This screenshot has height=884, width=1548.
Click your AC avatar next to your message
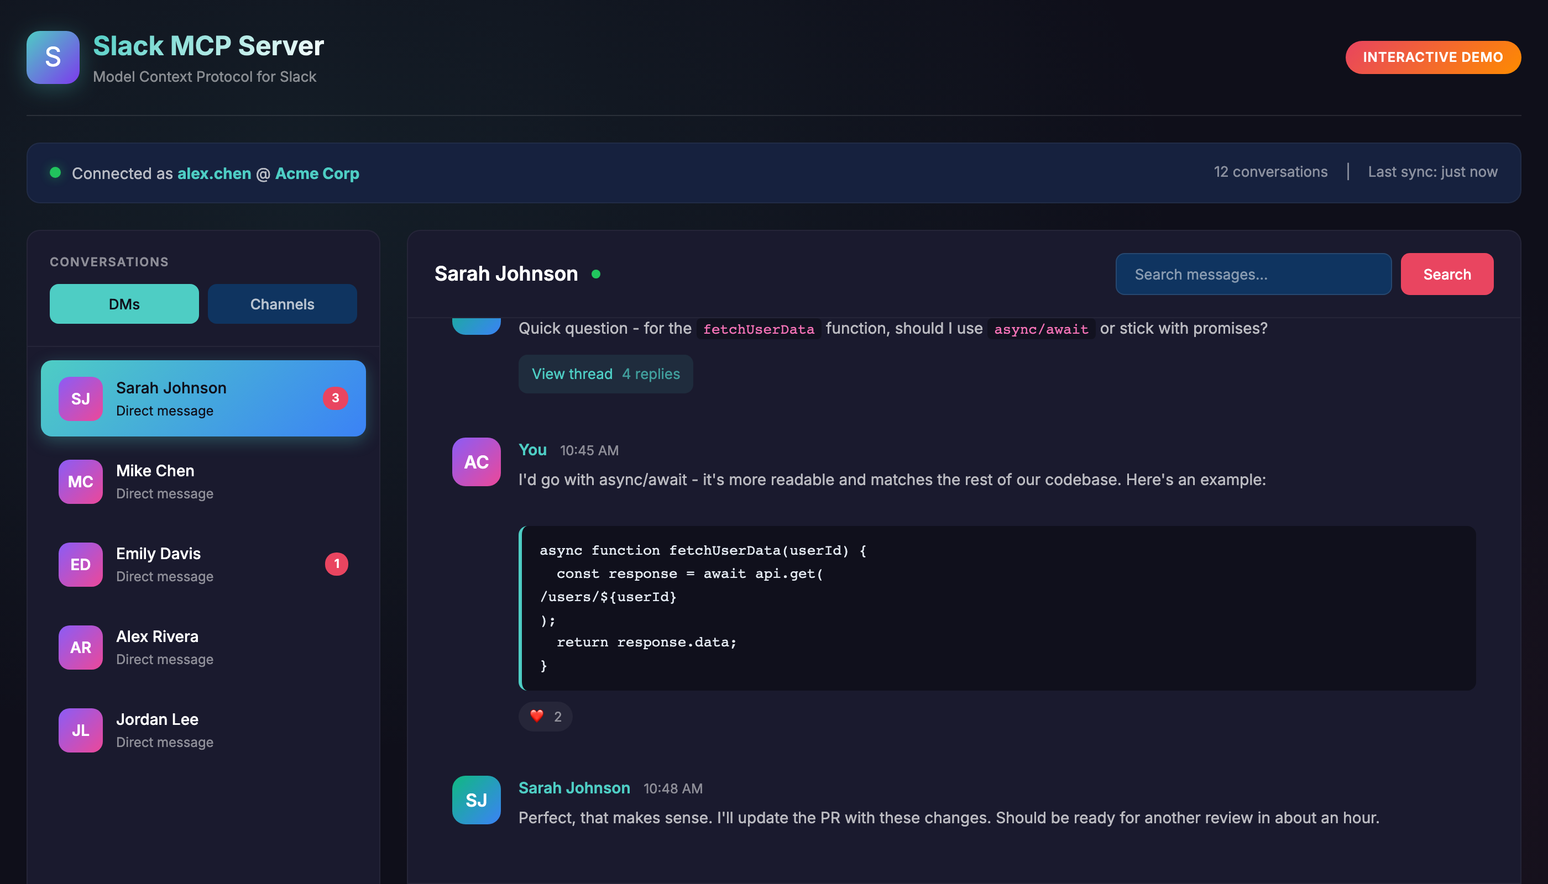[475, 462]
